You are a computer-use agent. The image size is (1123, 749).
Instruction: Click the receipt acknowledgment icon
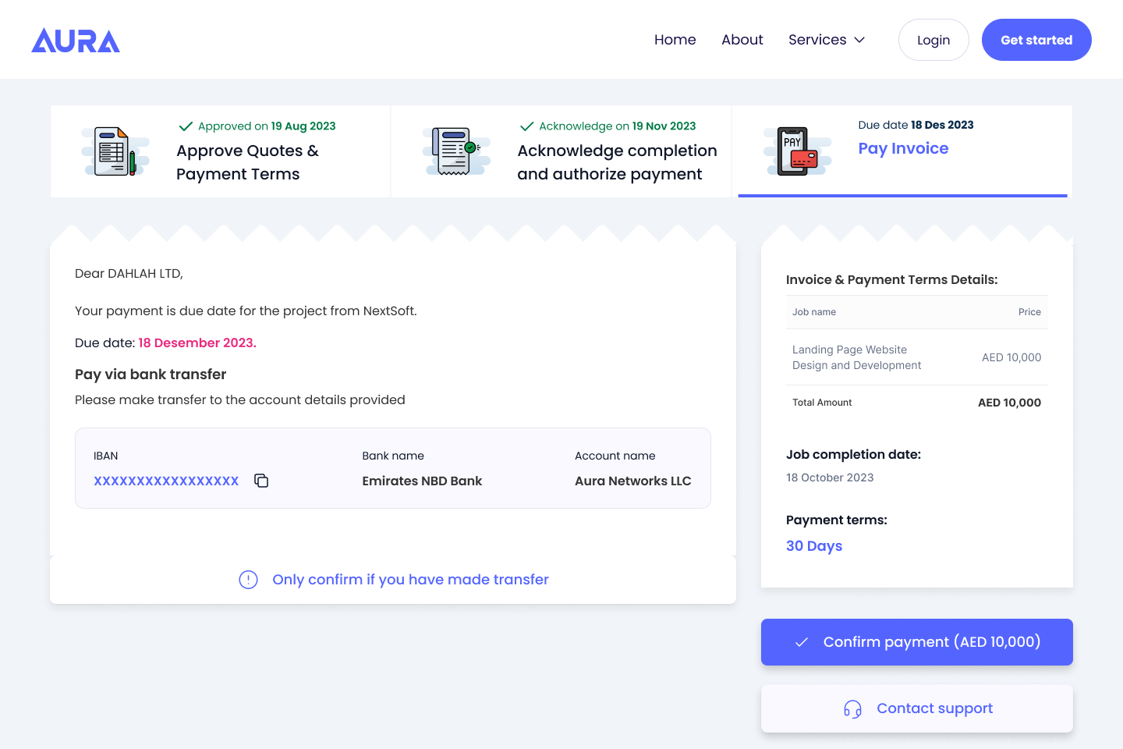point(456,150)
